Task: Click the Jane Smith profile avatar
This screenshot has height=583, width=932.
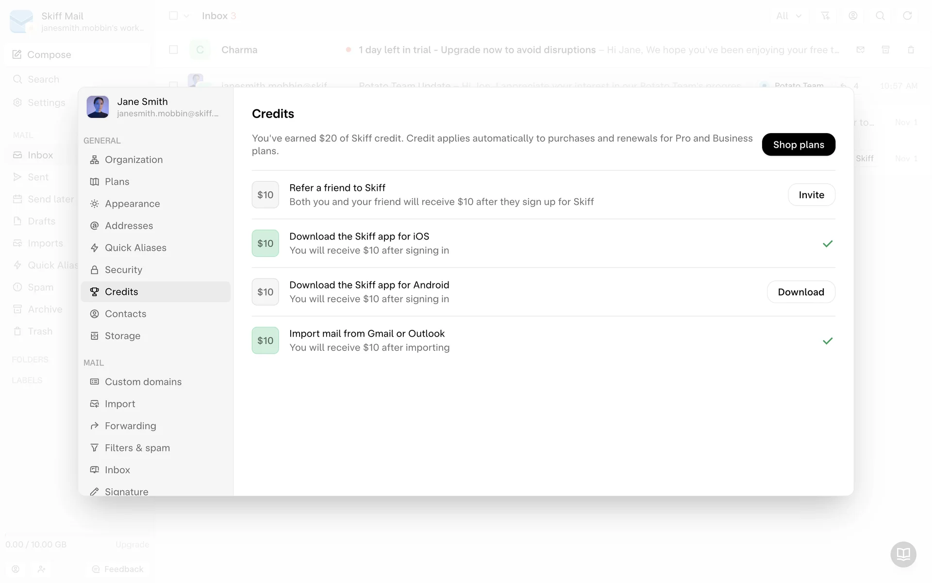Action: click(98, 107)
